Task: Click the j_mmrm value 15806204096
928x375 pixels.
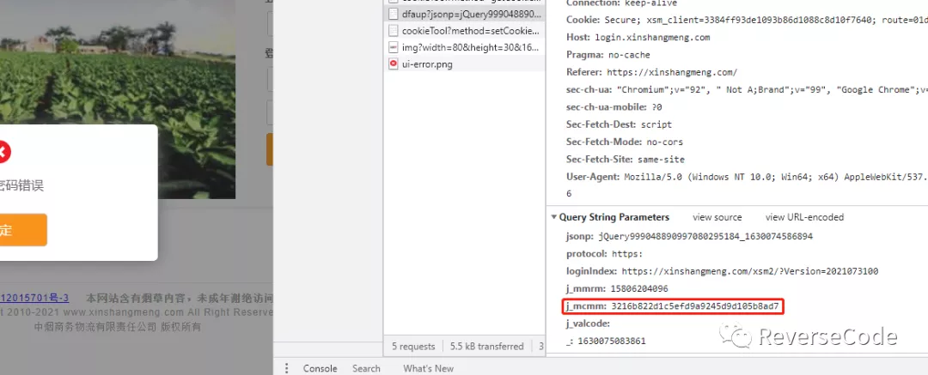Action: coord(639,288)
